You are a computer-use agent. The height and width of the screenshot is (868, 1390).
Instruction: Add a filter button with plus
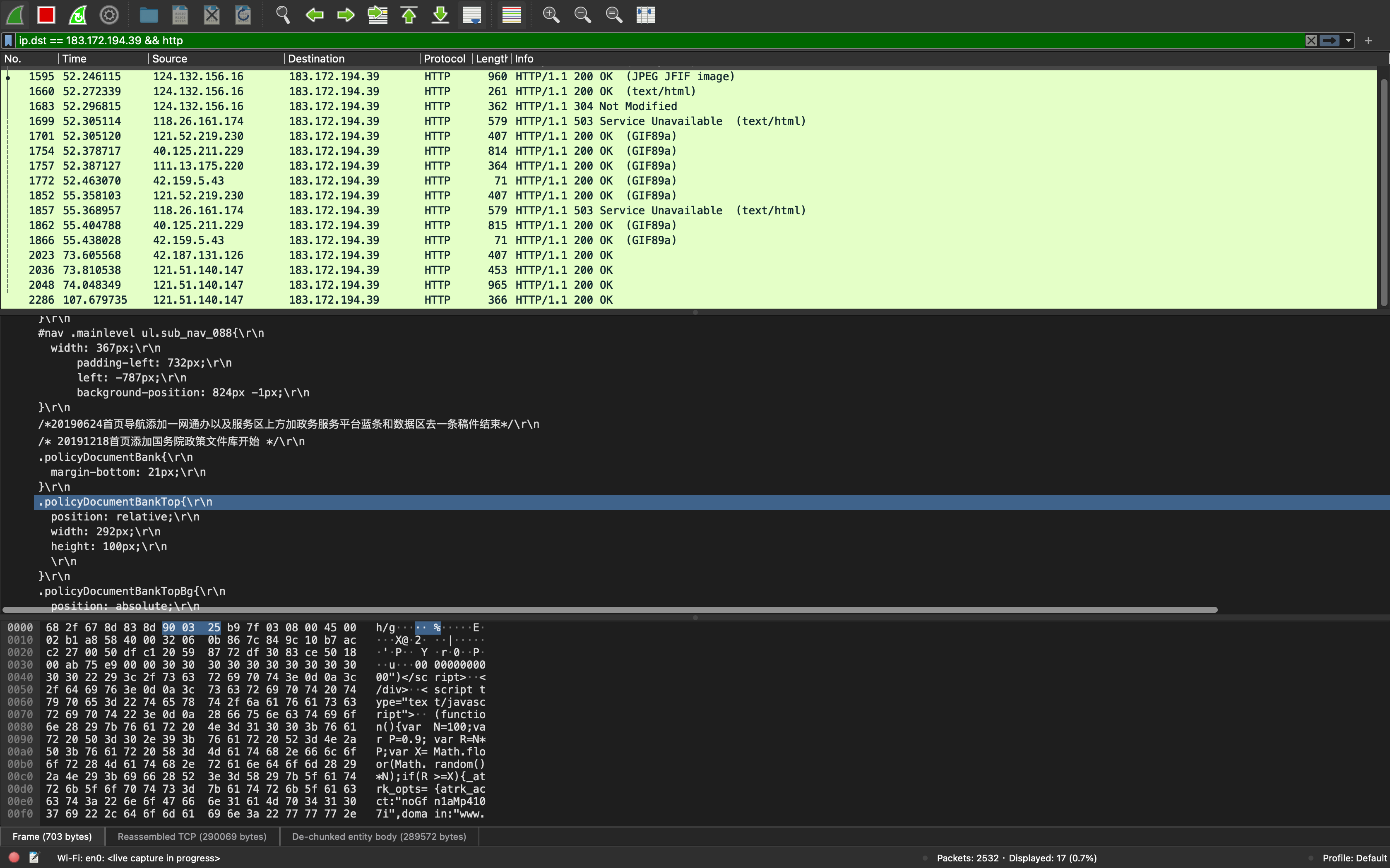pos(1368,41)
